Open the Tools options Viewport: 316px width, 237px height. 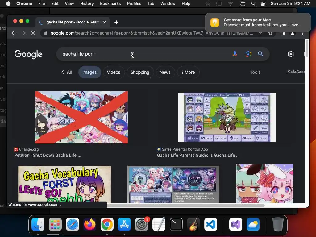[x=255, y=72]
